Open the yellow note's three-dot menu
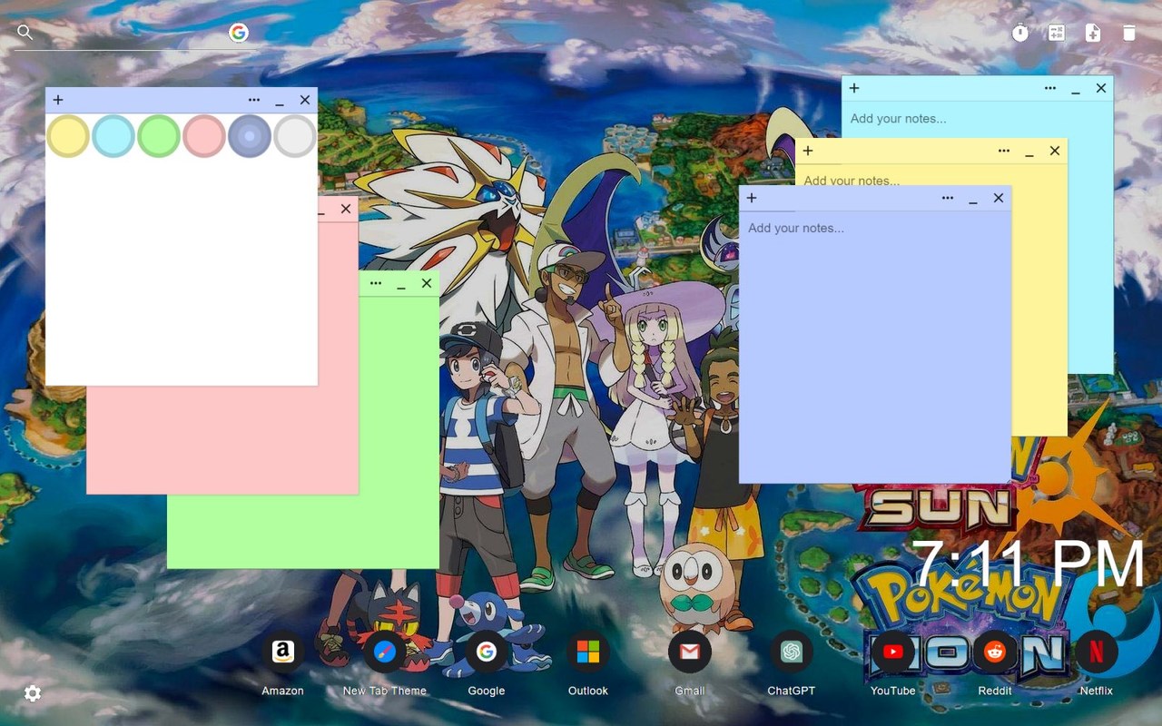This screenshot has height=726, width=1162. pyautogui.click(x=1004, y=151)
